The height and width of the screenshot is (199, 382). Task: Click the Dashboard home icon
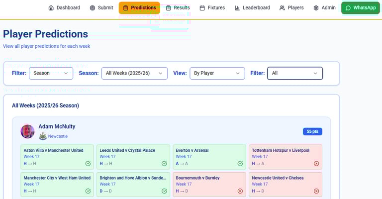click(51, 8)
